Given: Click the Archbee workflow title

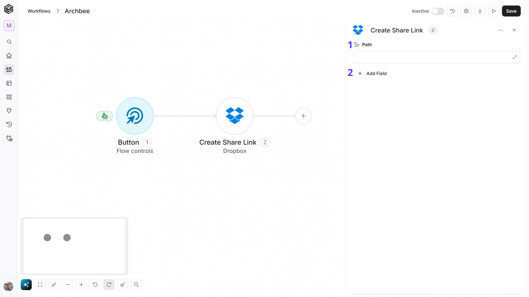Looking at the screenshot, I should tap(77, 11).
